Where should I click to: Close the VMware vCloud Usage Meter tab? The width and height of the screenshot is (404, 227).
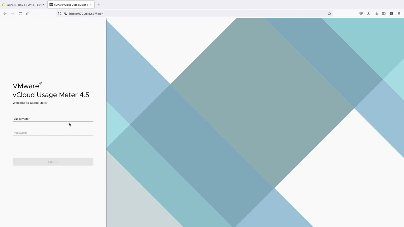pyautogui.click(x=91, y=5)
